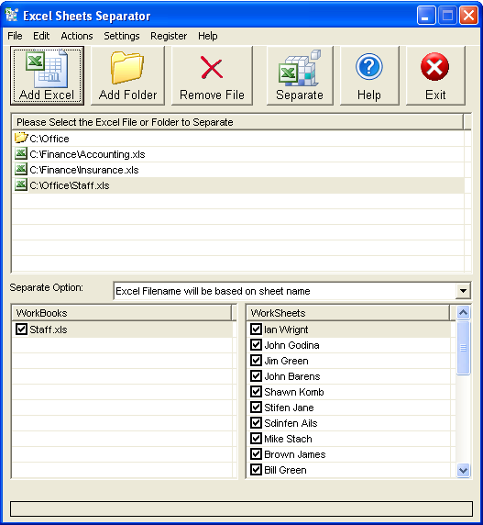
Task: Open the Register menu
Action: [x=169, y=36]
